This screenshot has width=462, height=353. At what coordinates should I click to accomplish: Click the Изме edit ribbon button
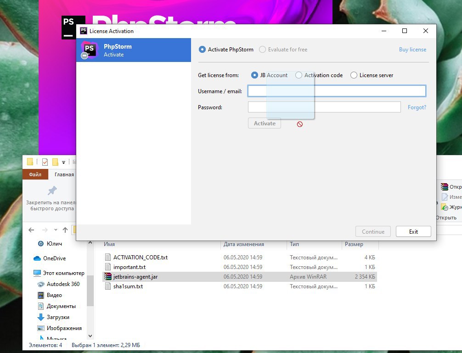click(x=451, y=197)
